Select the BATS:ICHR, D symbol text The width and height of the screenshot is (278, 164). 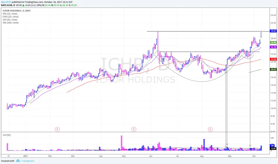[8, 5]
